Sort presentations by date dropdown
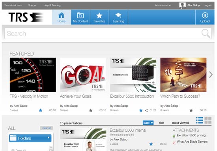Viewport: 217px width, 151px height. click(x=148, y=123)
